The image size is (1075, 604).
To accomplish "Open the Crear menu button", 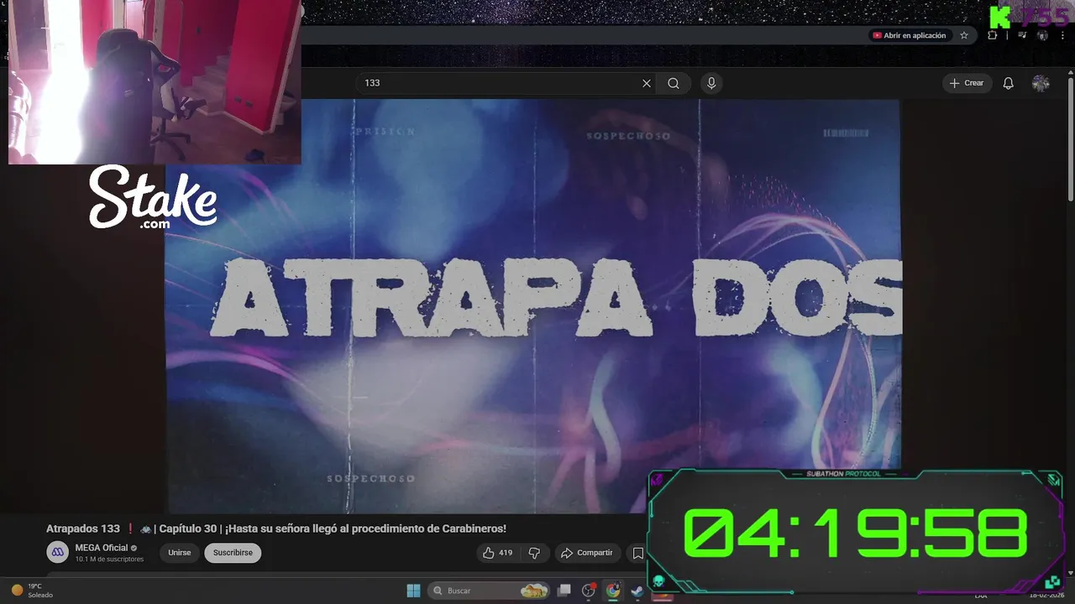I will point(967,83).
